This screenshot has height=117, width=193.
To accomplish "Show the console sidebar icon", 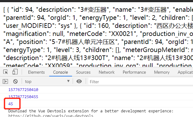I will (5, 81).
